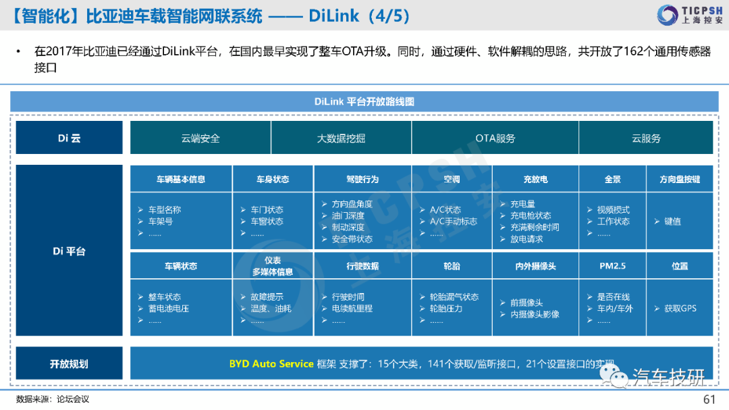Select the 'OTA服务' cell

pyautogui.click(x=495, y=138)
